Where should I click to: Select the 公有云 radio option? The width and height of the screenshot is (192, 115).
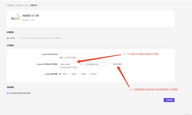tap(8, 38)
